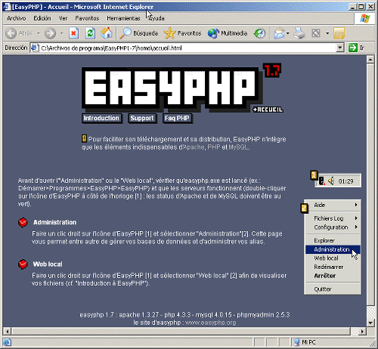Open the www.easyphp.org link
This screenshot has height=349, width=378.
211,323
